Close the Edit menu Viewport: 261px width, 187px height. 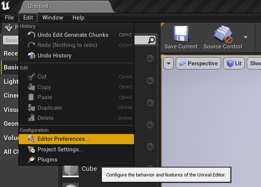click(28, 18)
